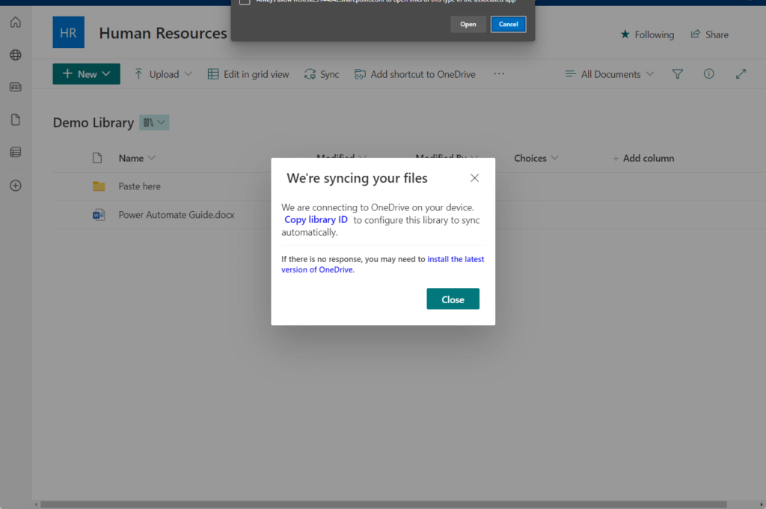Click the file type column header icon
The image size is (766, 509).
point(97,158)
